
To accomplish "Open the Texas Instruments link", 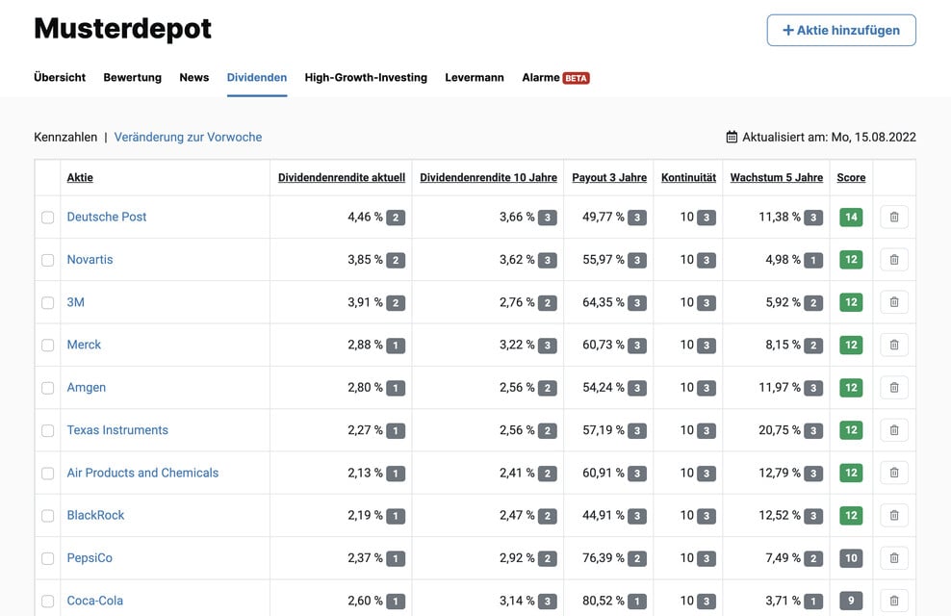I will (117, 430).
